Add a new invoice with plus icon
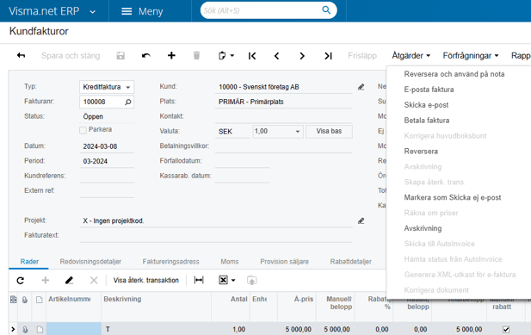The width and height of the screenshot is (531, 335). point(171,55)
